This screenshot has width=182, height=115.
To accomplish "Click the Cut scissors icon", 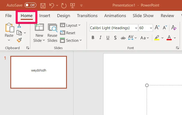I will pyautogui.click(x=19, y=26).
